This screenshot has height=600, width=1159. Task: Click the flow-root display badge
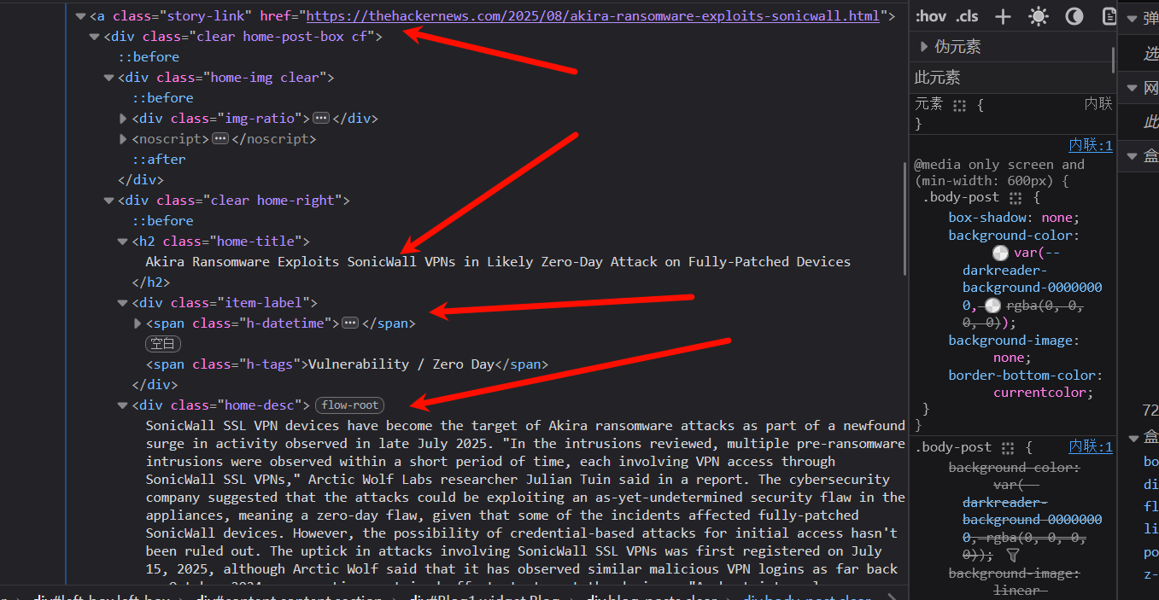(x=349, y=405)
